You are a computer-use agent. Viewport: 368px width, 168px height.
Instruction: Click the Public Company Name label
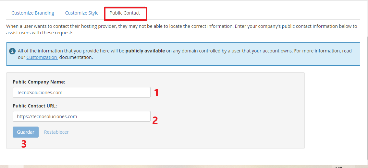[39, 82]
